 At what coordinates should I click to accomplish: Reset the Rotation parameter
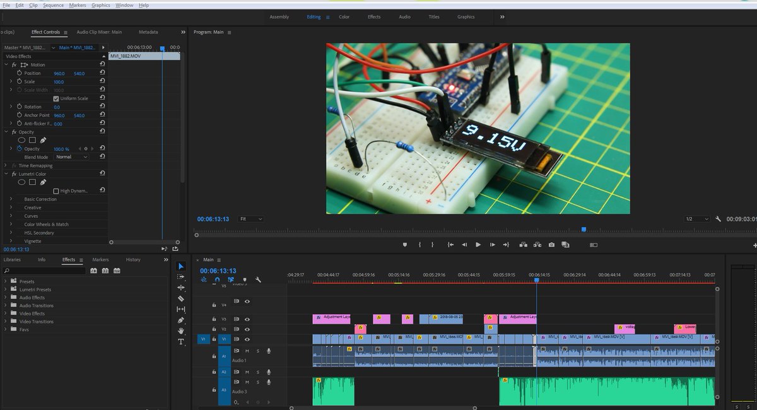point(102,107)
